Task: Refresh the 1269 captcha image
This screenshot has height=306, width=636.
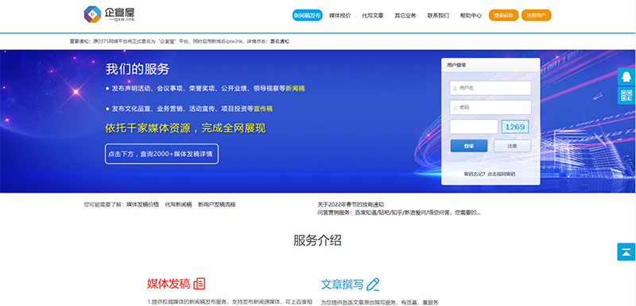Action: (x=515, y=127)
